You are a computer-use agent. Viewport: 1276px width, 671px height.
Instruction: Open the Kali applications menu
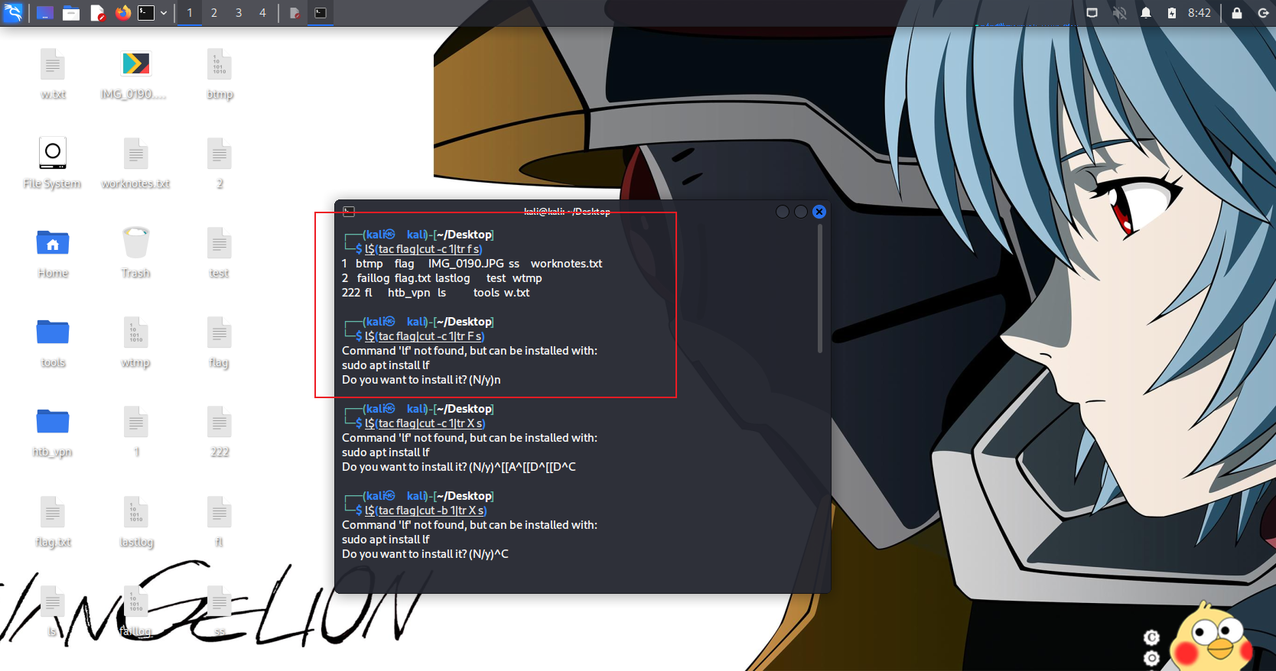coord(13,13)
